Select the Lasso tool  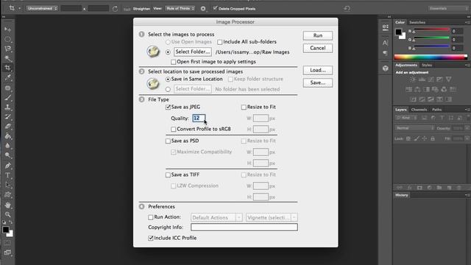[8, 49]
